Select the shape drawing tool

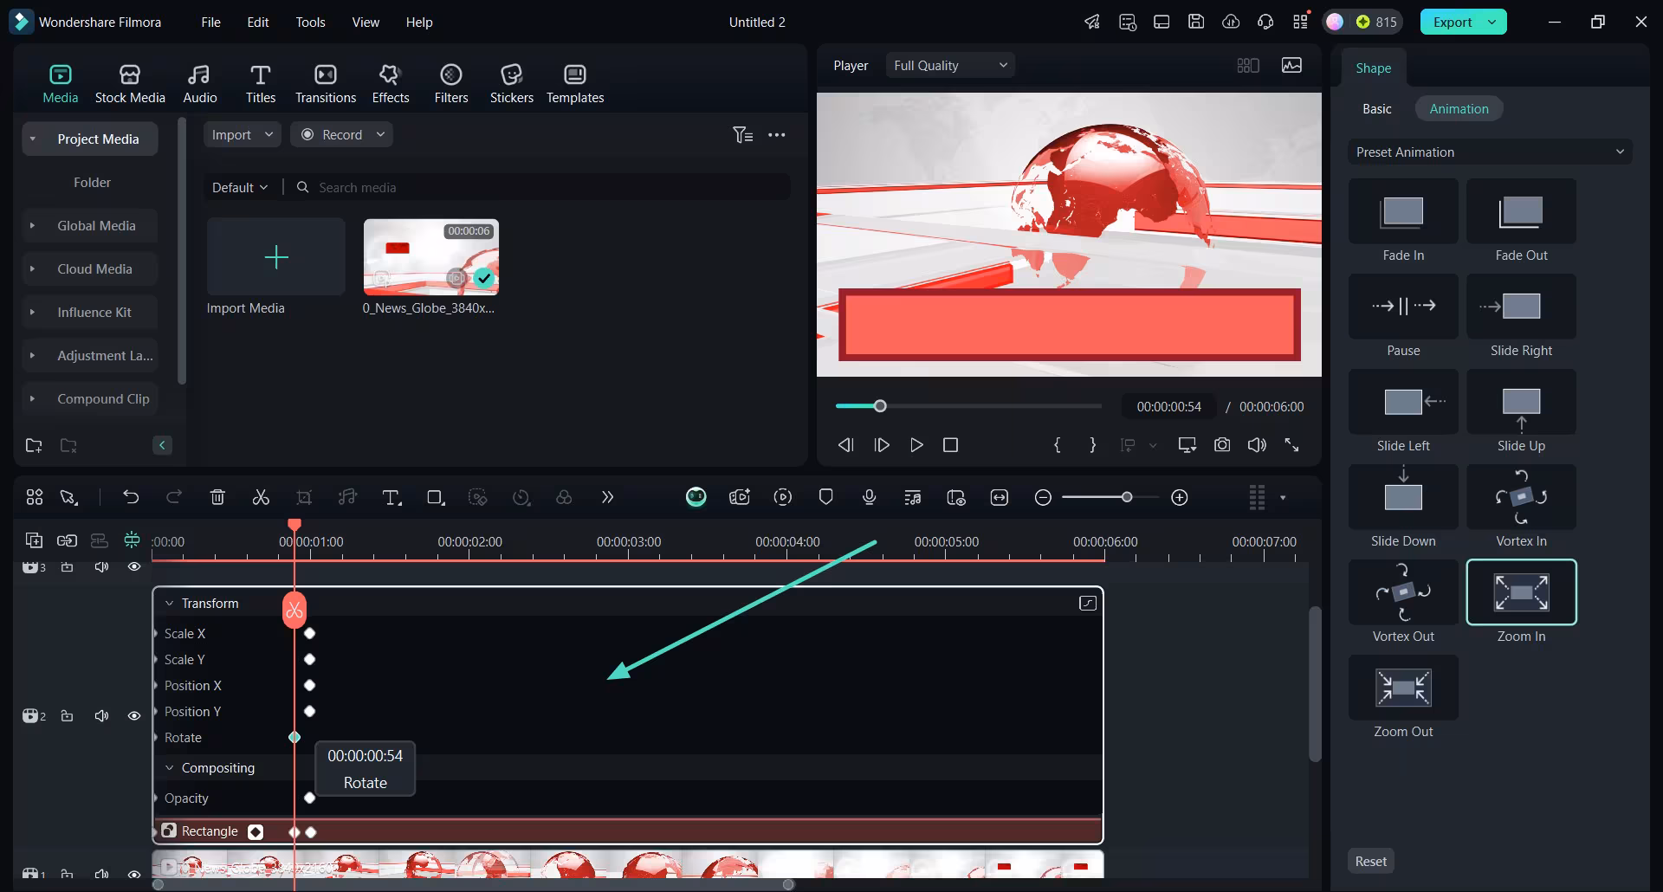[x=436, y=497]
